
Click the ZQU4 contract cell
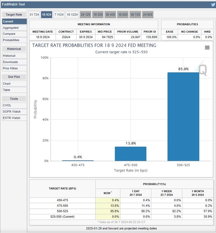pos(66,37)
